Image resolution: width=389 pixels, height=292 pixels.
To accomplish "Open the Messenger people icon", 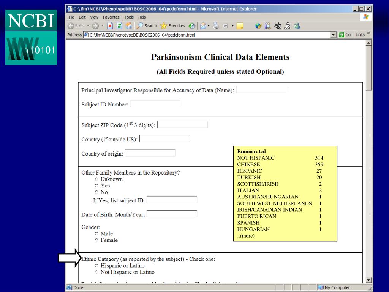I will click(x=297, y=26).
